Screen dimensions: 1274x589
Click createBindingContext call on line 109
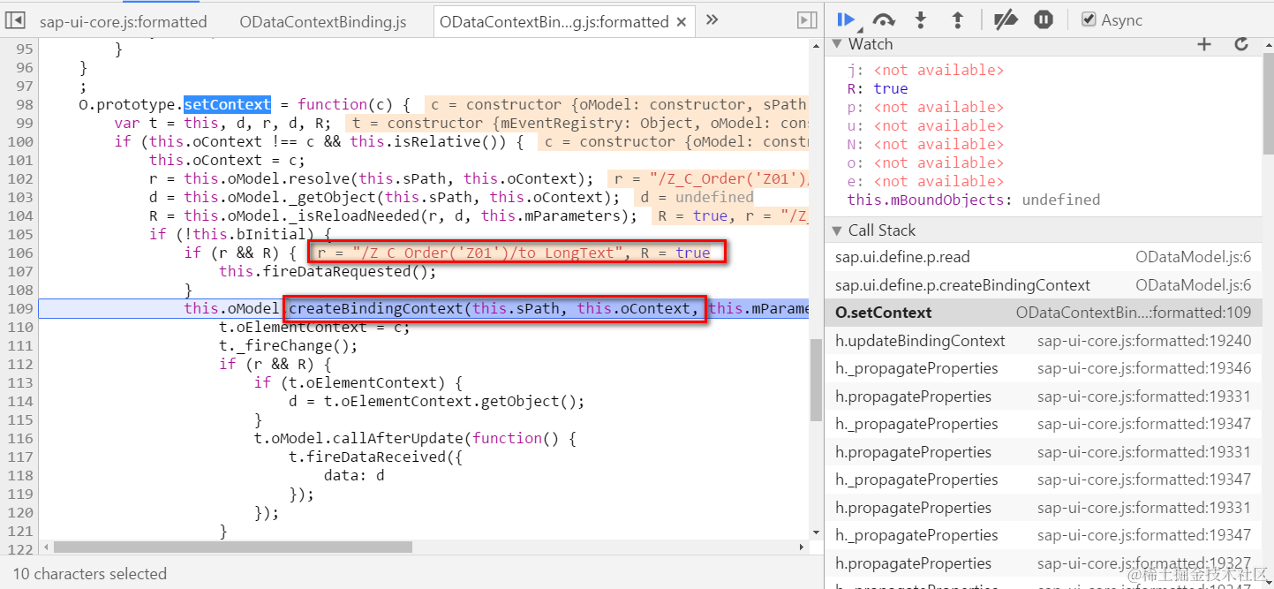click(x=375, y=308)
